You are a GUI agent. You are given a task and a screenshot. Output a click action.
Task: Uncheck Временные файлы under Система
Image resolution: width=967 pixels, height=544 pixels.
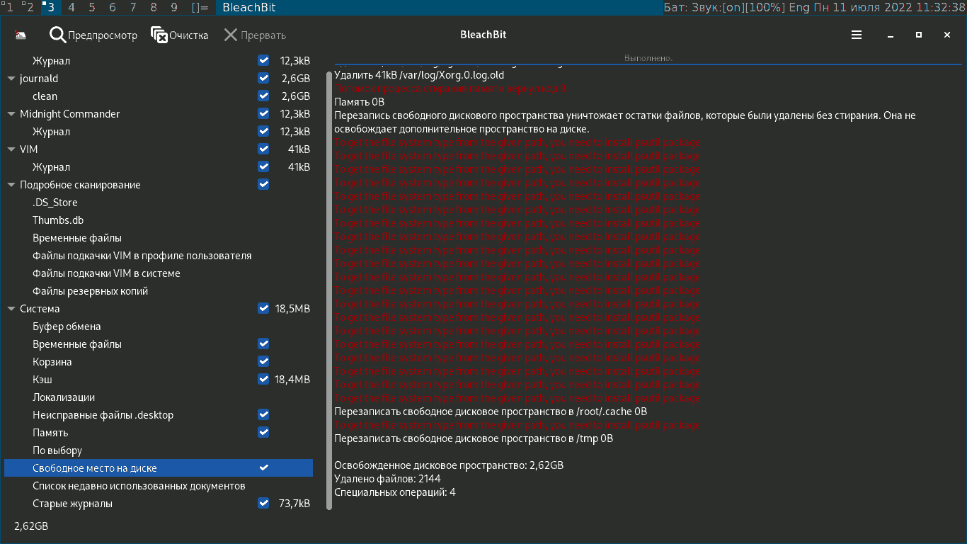(263, 344)
